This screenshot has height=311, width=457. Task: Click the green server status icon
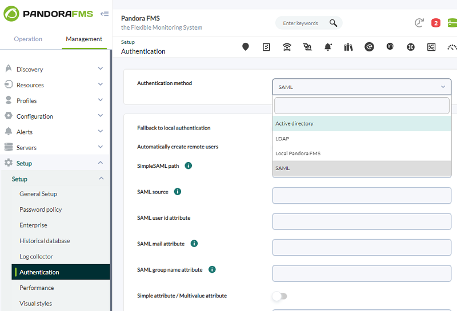452,23
